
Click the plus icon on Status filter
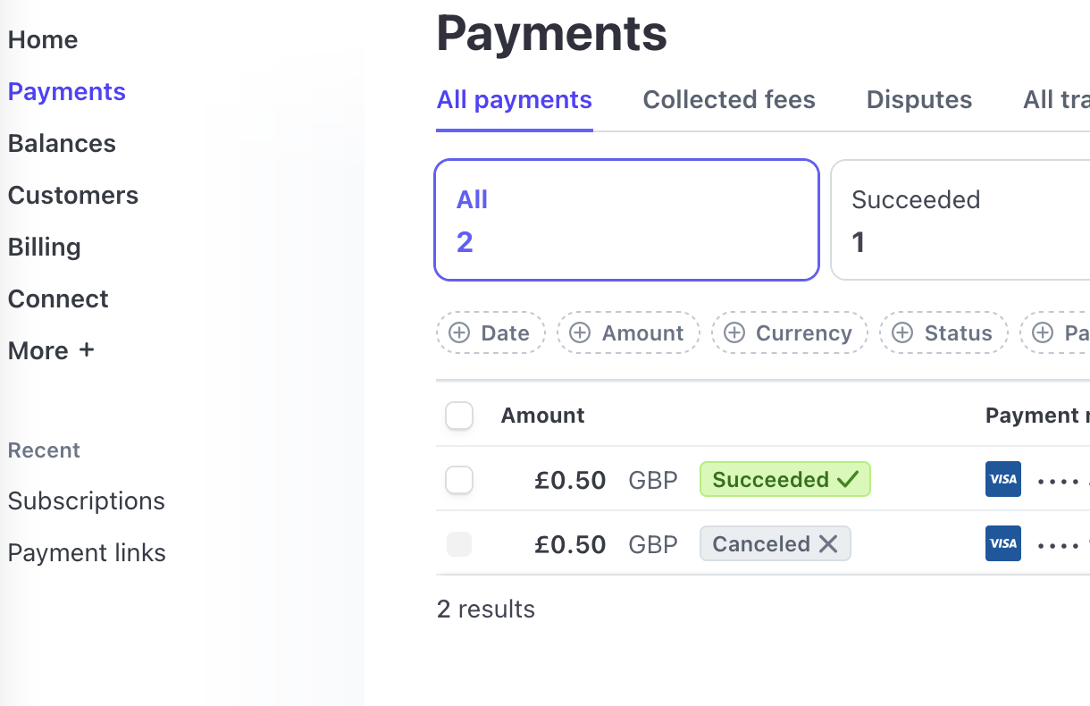coord(902,333)
